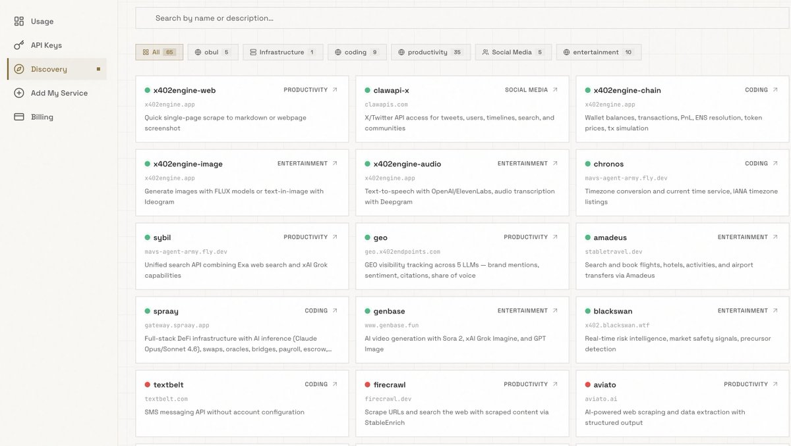The image size is (791, 446).
Task: Click the geo.x402endpoints.com domain text
Action: [x=403, y=252]
